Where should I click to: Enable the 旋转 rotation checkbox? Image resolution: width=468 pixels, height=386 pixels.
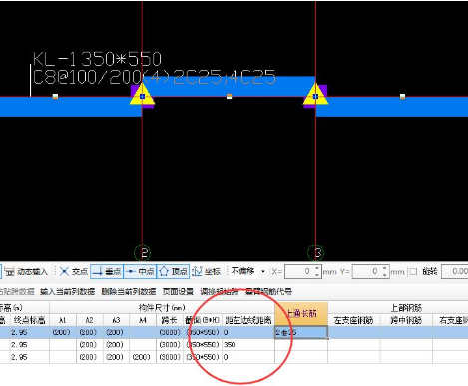pos(413,272)
